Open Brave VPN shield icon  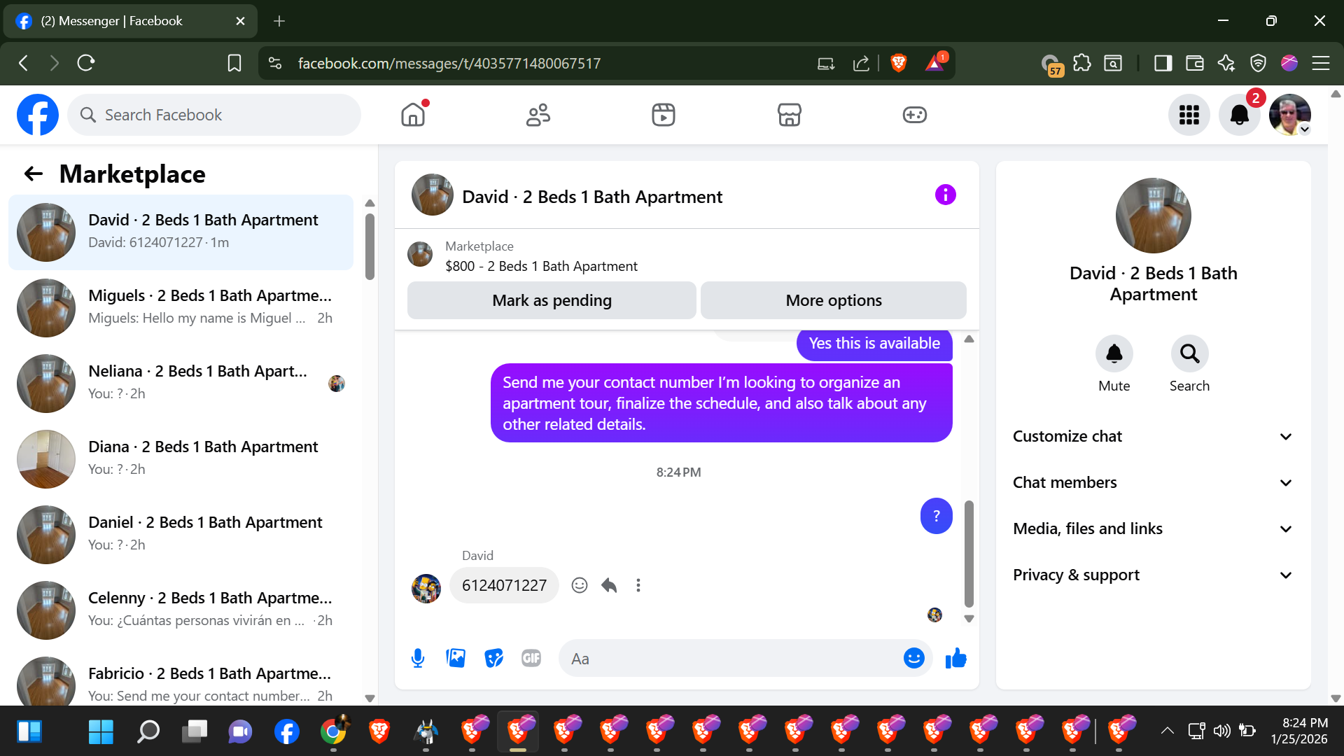(x=1258, y=63)
